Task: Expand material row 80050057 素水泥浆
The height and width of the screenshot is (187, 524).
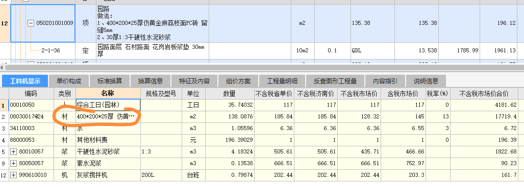Action: [x=13, y=164]
